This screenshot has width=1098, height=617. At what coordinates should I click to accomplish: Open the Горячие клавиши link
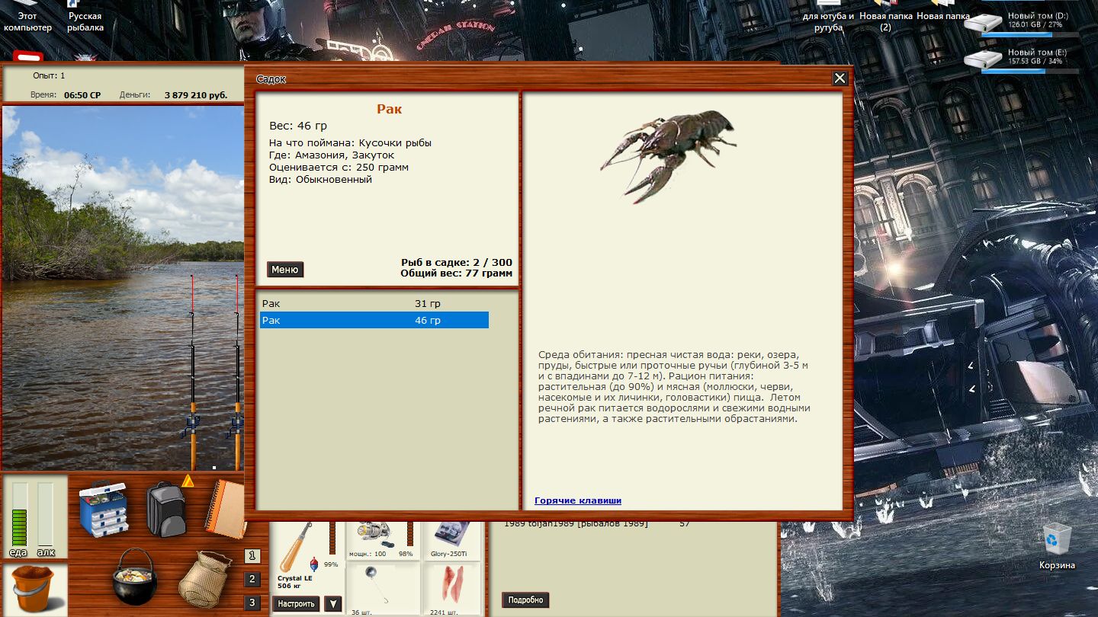(578, 500)
